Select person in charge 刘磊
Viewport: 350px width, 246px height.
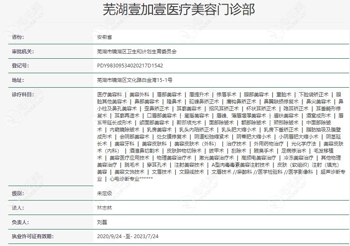click(x=102, y=222)
